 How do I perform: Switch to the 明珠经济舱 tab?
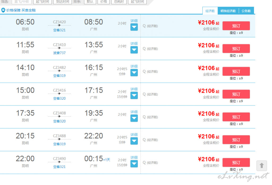point(228,11)
